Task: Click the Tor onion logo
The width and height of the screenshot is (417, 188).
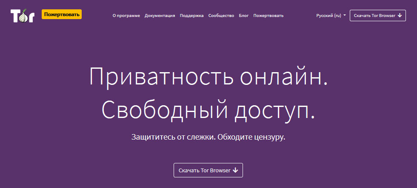Action: [x=22, y=16]
